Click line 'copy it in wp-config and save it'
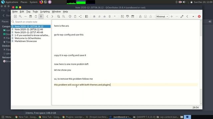 (70, 55)
